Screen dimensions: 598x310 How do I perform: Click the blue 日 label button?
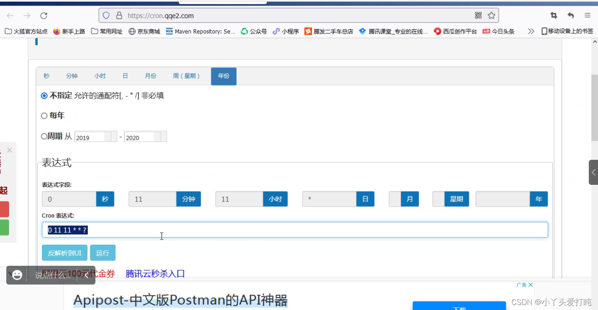(365, 199)
